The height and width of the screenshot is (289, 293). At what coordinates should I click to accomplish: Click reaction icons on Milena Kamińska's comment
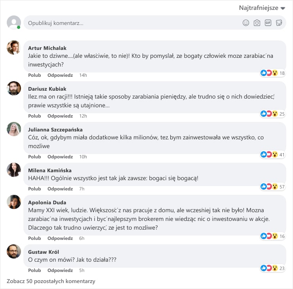click(x=269, y=186)
